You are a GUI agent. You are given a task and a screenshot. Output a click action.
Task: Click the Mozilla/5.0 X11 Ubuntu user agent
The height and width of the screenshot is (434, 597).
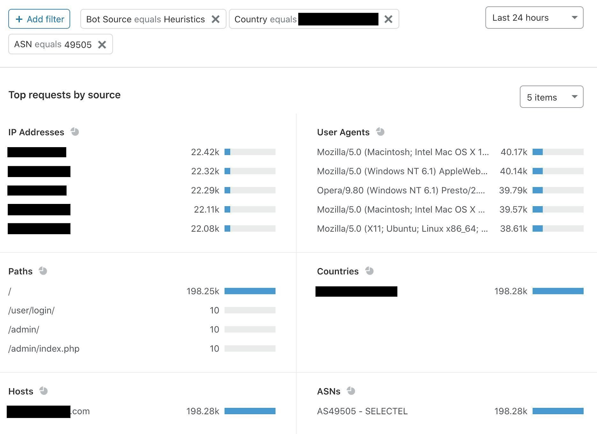(x=402, y=229)
